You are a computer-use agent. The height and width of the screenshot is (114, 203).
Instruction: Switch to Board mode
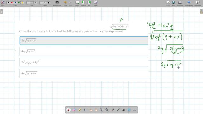coord(168,3)
